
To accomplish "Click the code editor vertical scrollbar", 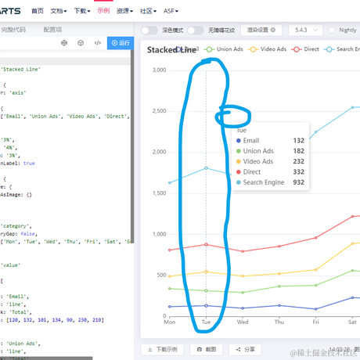I will (x=132, y=146).
